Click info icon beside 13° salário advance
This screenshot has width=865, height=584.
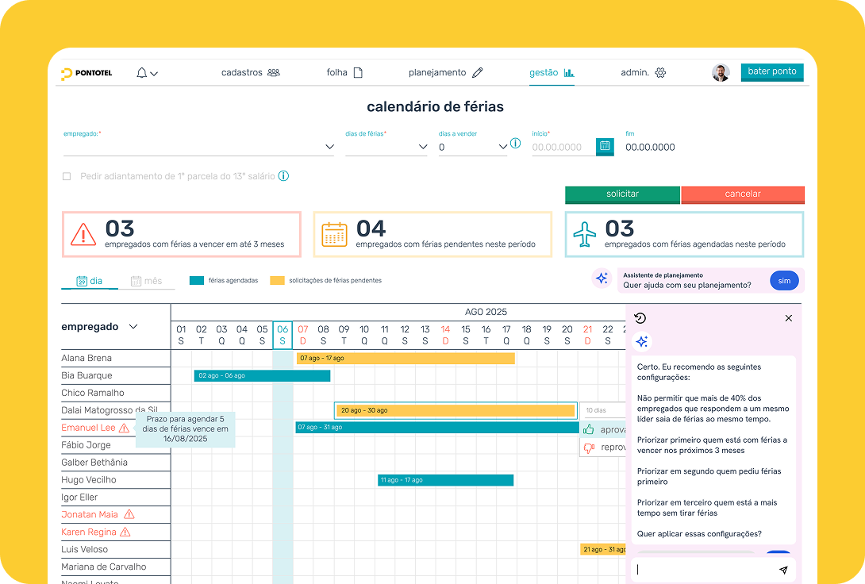point(283,176)
